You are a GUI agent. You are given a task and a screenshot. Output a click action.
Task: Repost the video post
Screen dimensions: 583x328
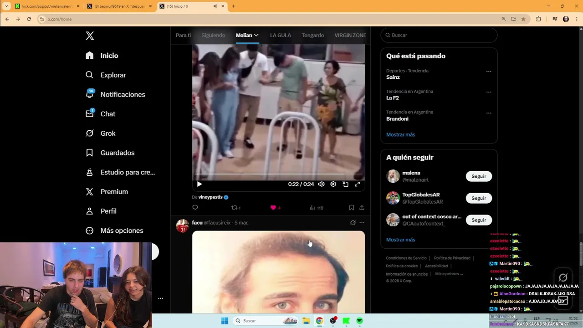click(236, 208)
